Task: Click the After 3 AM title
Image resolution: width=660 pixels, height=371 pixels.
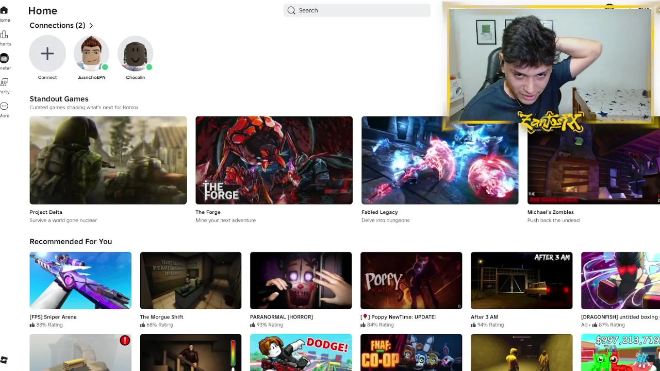Action: pos(484,317)
